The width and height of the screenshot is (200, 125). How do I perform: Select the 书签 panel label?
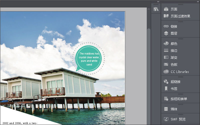[174, 89]
